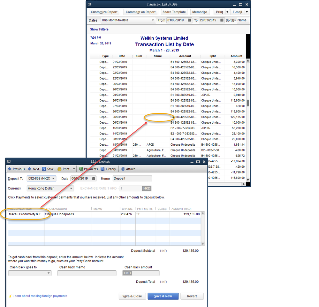Click the Memo field containing Deposit

click(132, 179)
